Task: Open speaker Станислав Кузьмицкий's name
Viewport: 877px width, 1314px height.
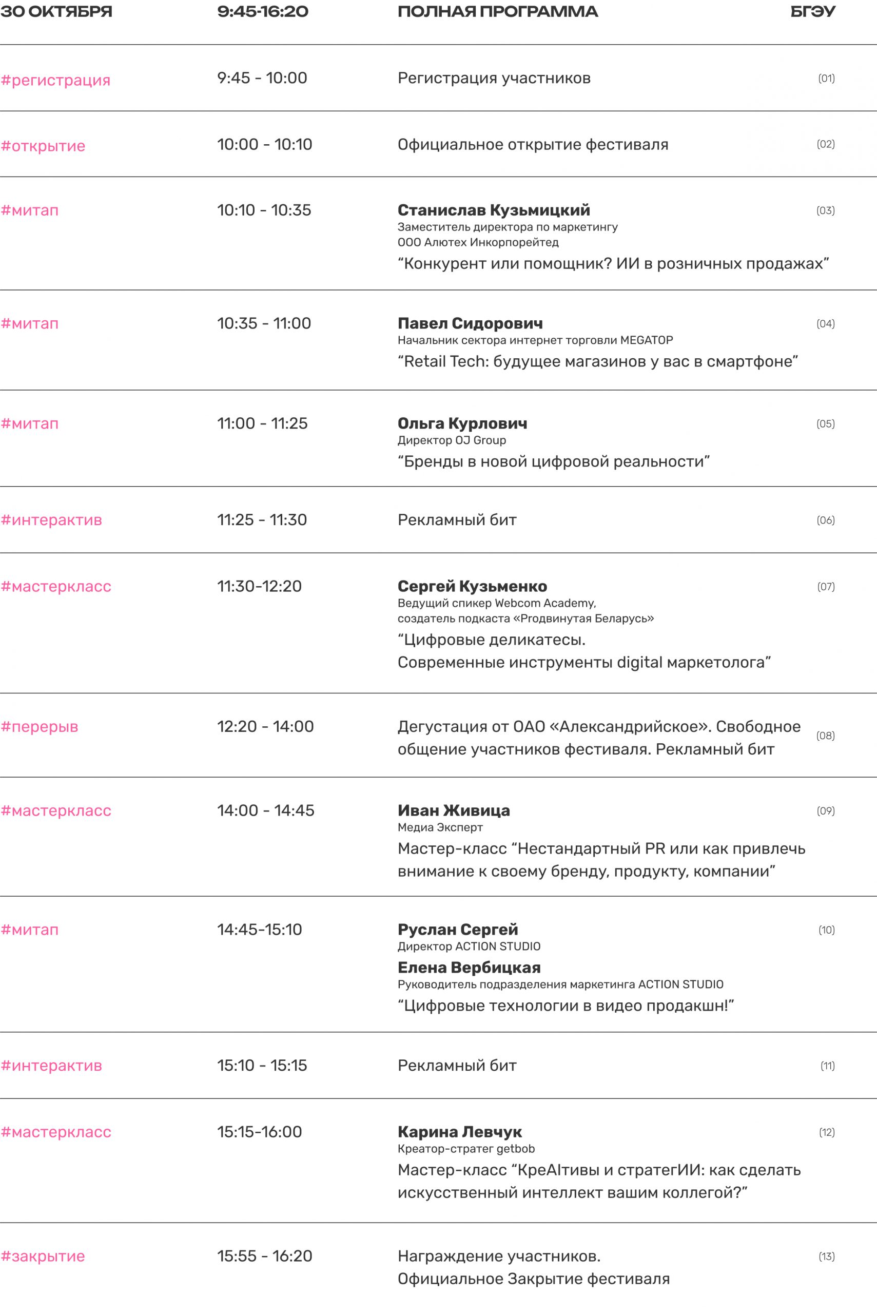Action: click(493, 210)
